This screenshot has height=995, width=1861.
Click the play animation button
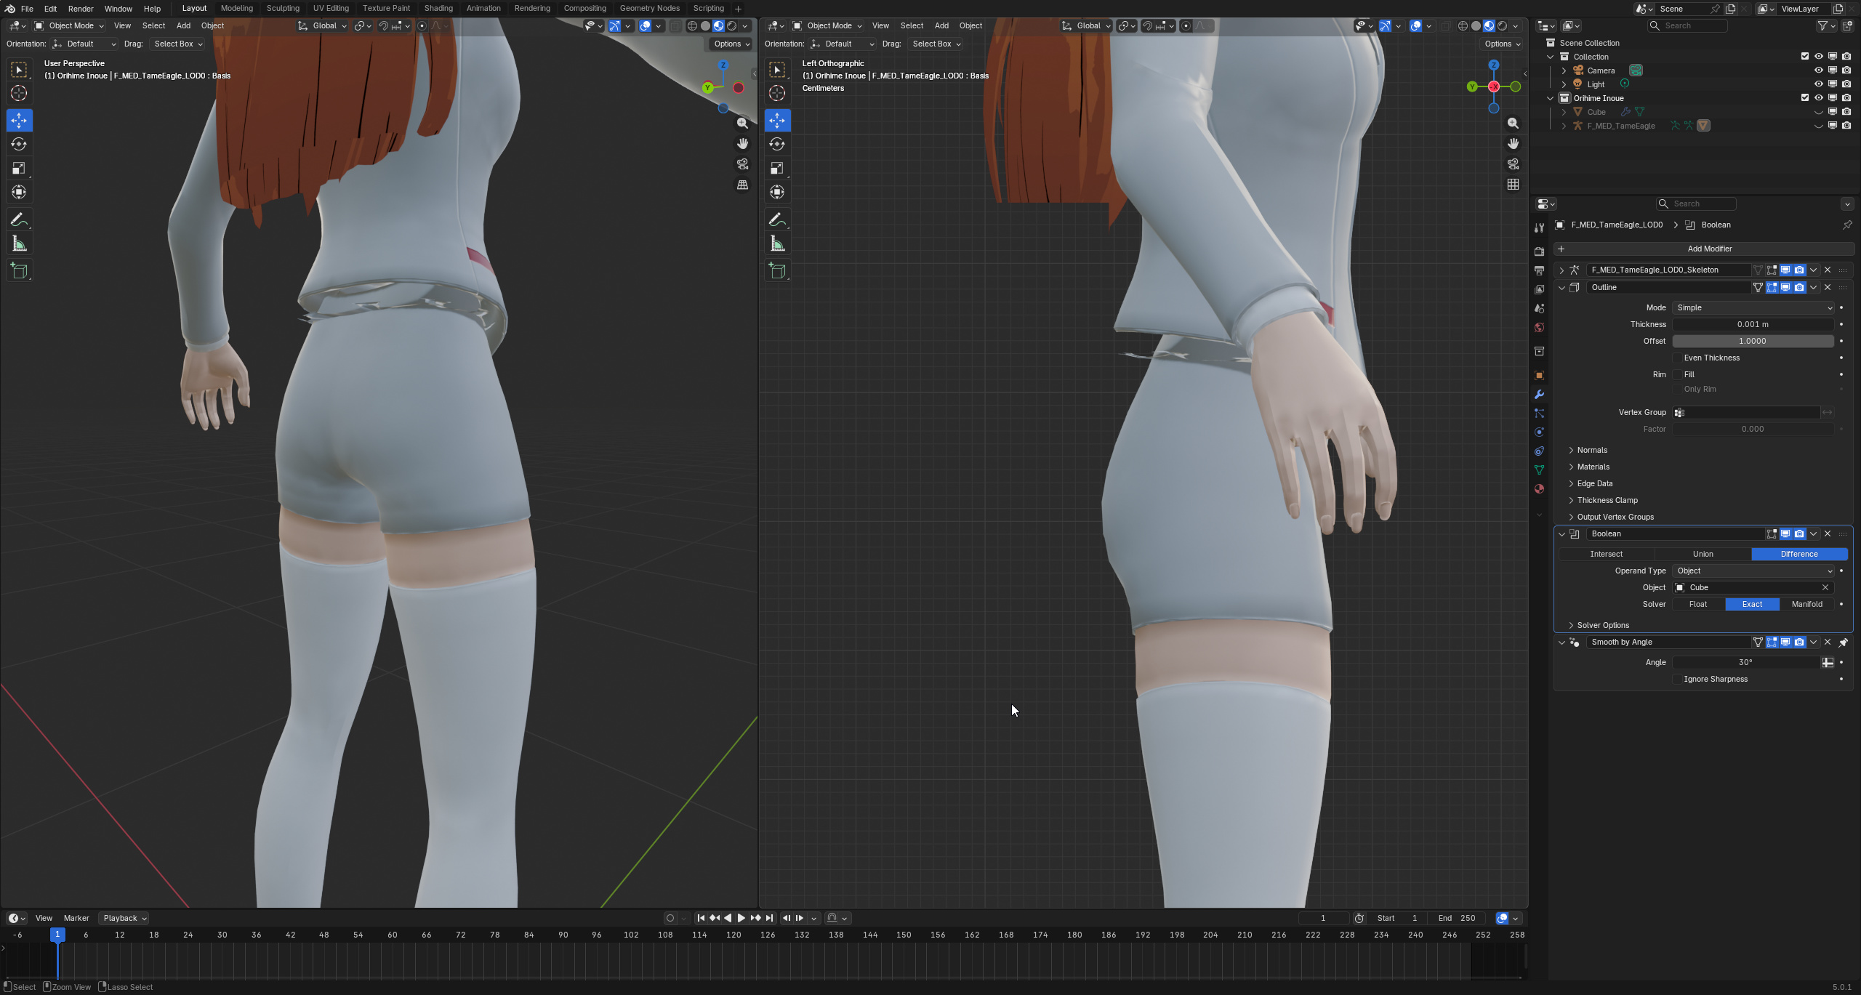(x=741, y=918)
